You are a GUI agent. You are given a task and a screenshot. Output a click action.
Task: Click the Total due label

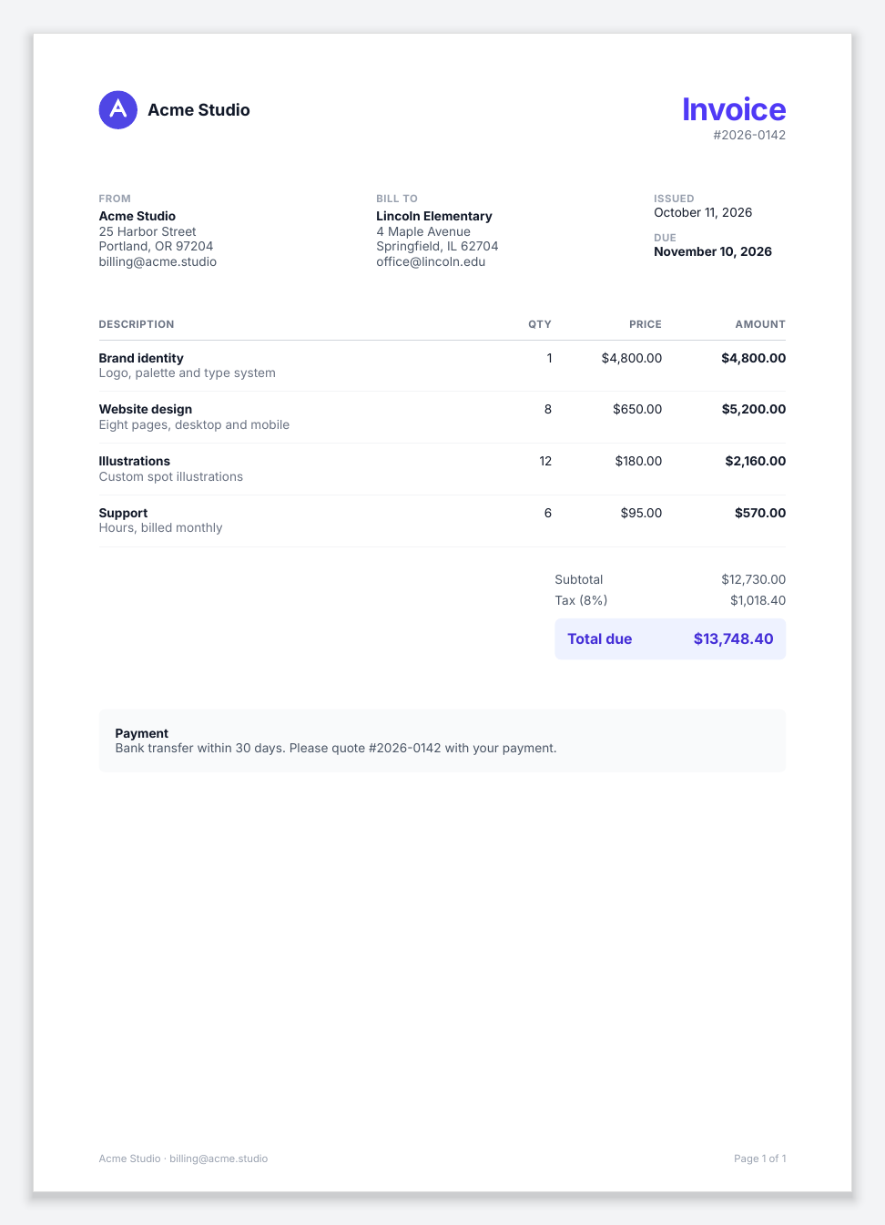(600, 638)
